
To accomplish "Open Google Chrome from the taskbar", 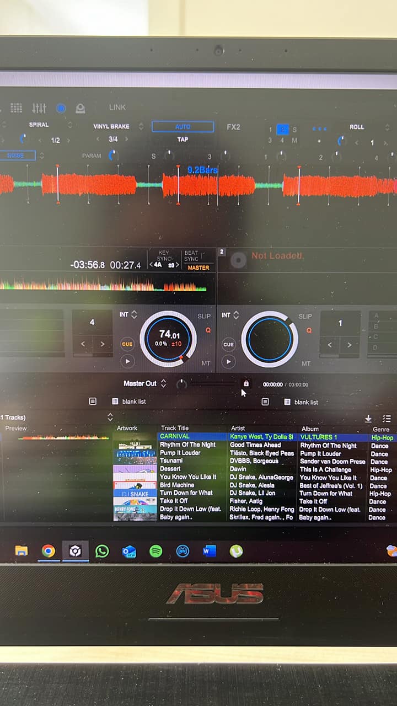I will tap(49, 551).
